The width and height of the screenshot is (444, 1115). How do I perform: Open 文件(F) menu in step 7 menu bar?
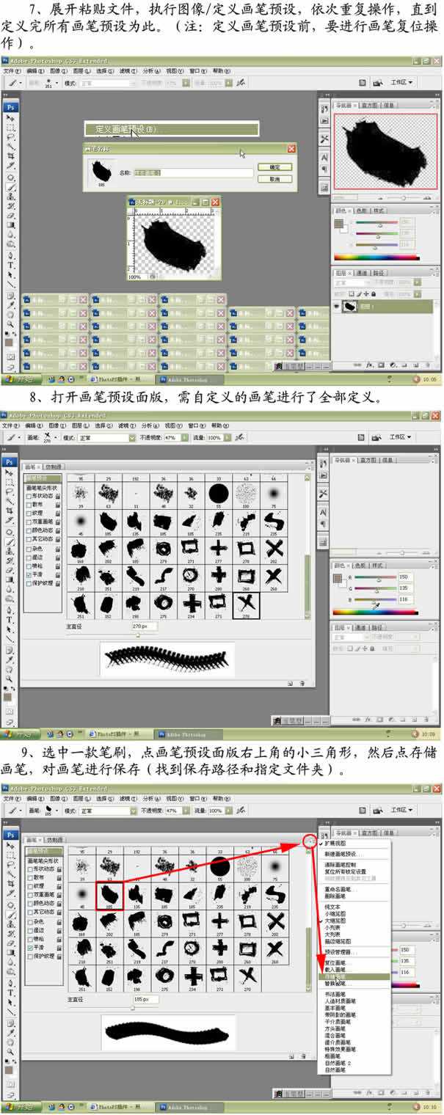pyautogui.click(x=12, y=71)
